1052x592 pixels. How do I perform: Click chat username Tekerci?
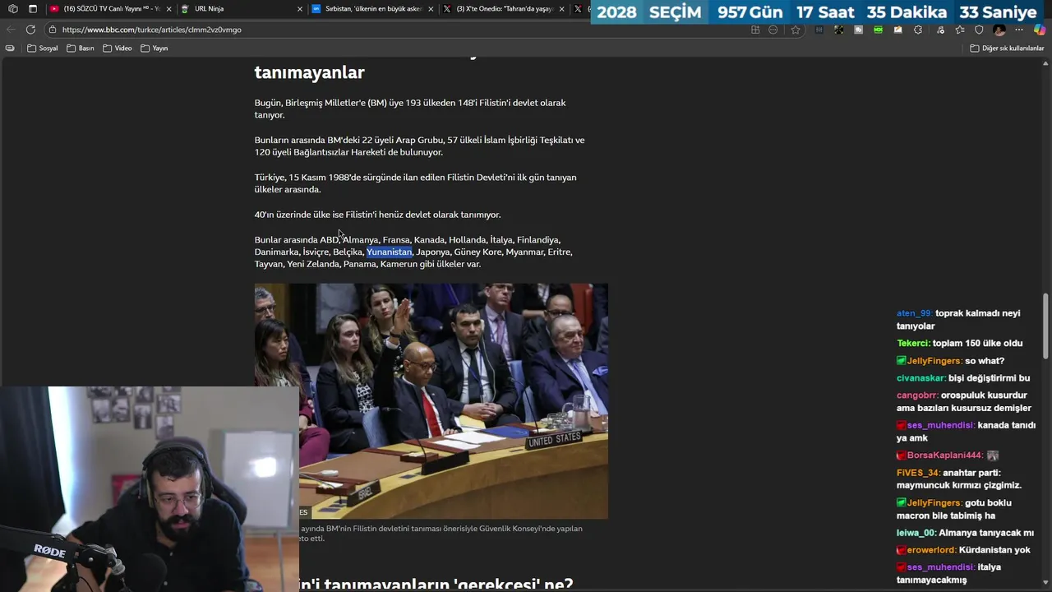click(x=913, y=344)
